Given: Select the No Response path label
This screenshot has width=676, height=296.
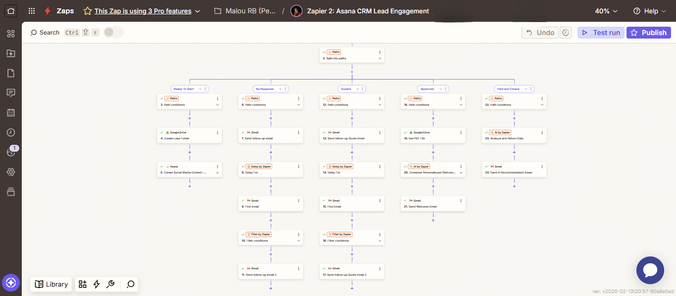Looking at the screenshot, I should [x=265, y=89].
